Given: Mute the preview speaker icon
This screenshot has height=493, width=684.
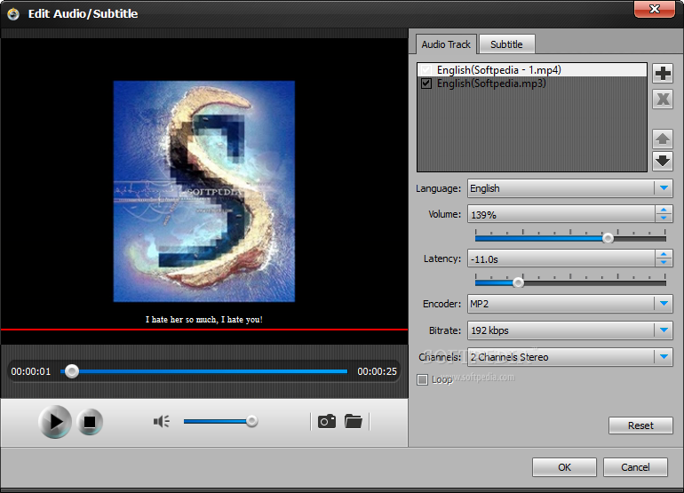Looking at the screenshot, I should 162,421.
